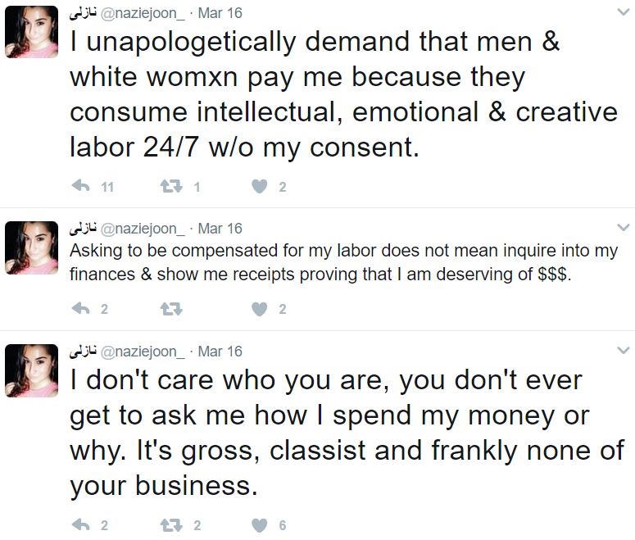The width and height of the screenshot is (635, 540).
Task: Reply to the tweet about compensated labor
Action: pyautogui.click(x=80, y=309)
